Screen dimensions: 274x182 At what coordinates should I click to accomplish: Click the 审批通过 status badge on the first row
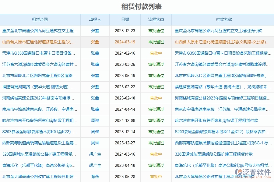click(x=156, y=31)
